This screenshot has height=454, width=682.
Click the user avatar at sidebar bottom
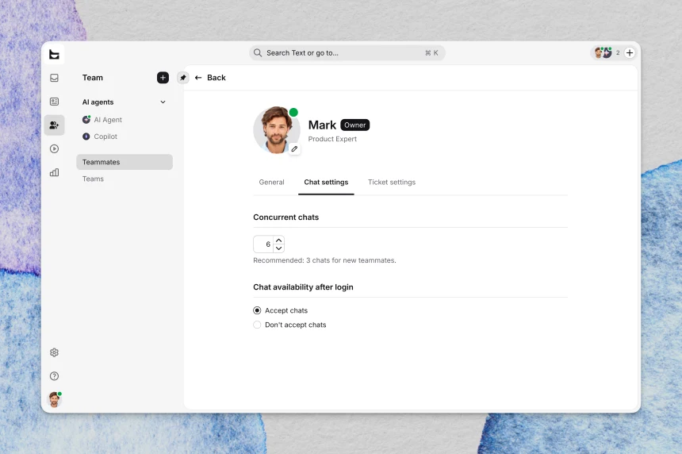pyautogui.click(x=55, y=399)
